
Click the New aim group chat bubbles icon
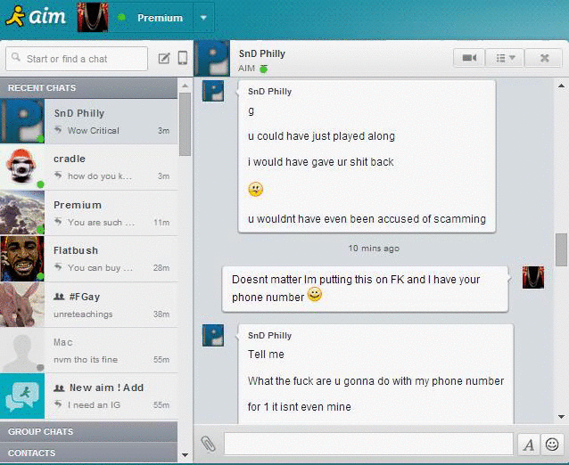point(22,396)
